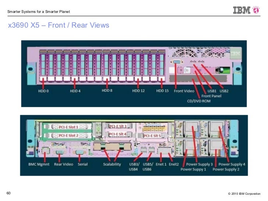This screenshot has height=201, width=268.
Task: Click the 'Rear Video' label
Action: point(64,164)
